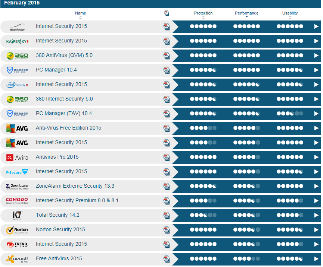
Task: Open Total Security 14.2 link
Action: [58, 215]
